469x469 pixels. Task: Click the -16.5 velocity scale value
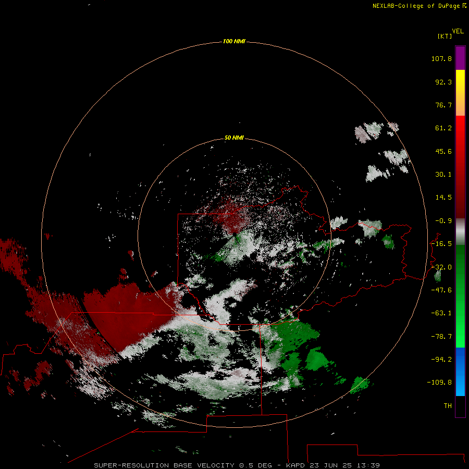pyautogui.click(x=441, y=244)
